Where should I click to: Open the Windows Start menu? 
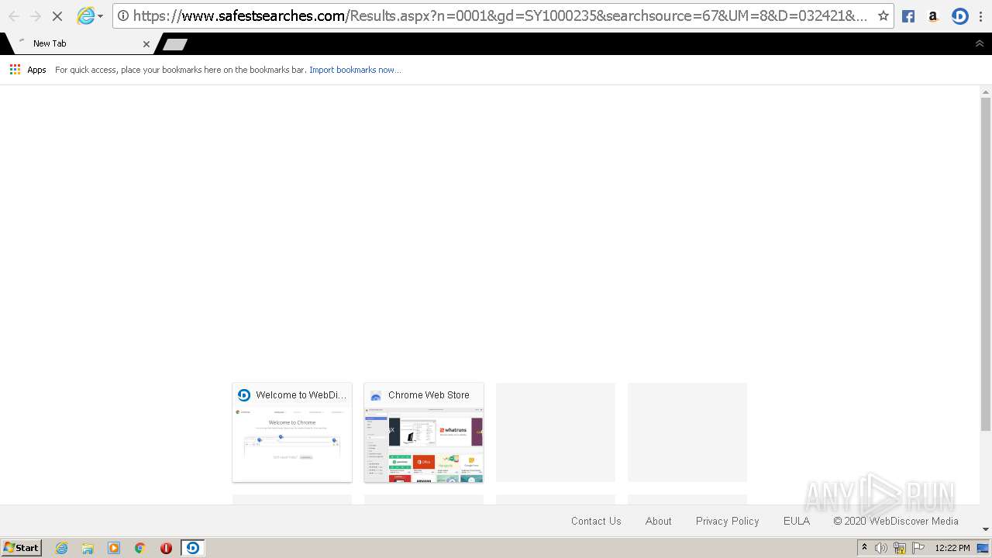pyautogui.click(x=22, y=548)
